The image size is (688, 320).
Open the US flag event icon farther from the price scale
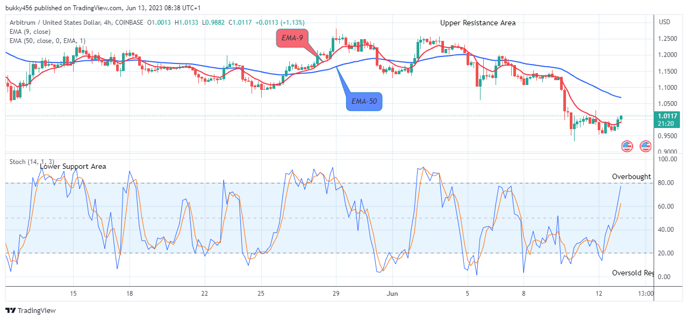627,146
